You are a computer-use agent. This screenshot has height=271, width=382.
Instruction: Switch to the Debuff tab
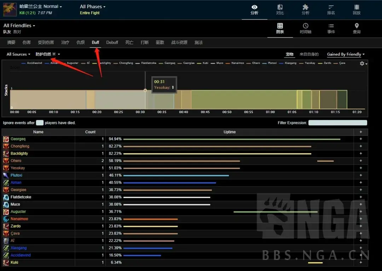pos(112,42)
